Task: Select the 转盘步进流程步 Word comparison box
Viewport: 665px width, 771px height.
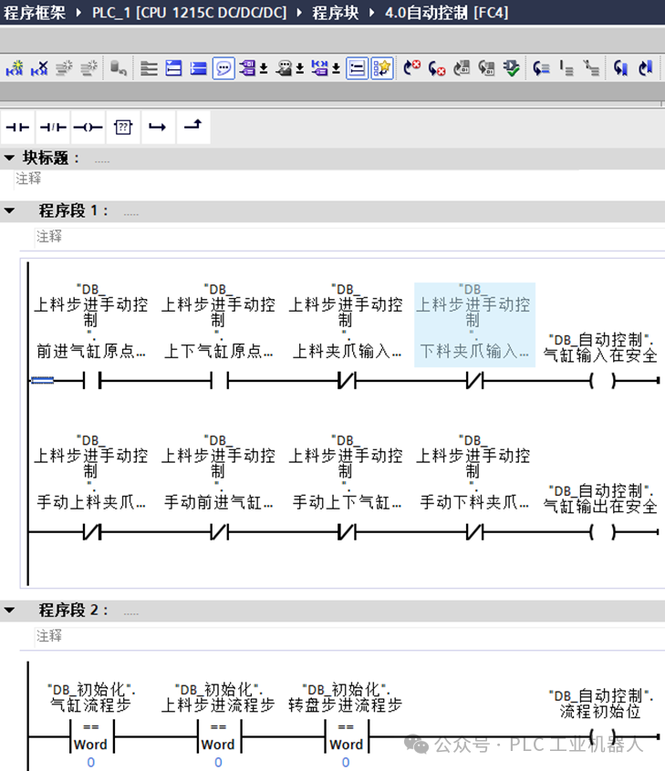Action: pyautogui.click(x=347, y=736)
